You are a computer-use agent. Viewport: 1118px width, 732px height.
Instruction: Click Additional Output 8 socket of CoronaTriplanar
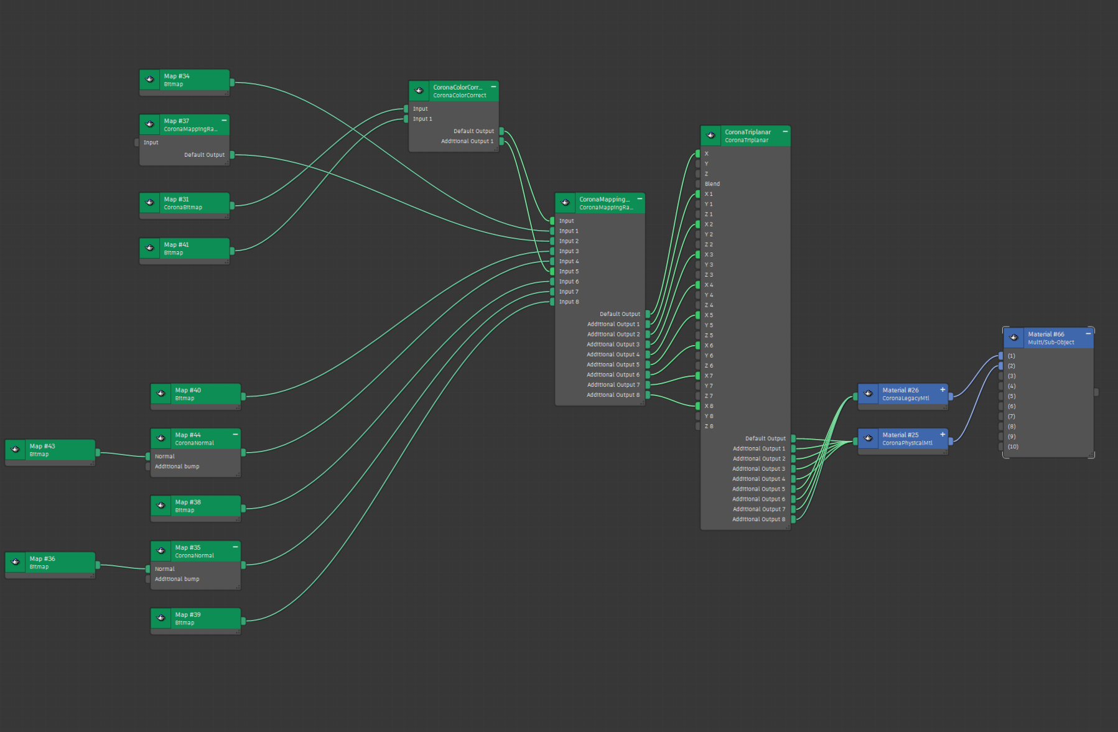click(793, 519)
